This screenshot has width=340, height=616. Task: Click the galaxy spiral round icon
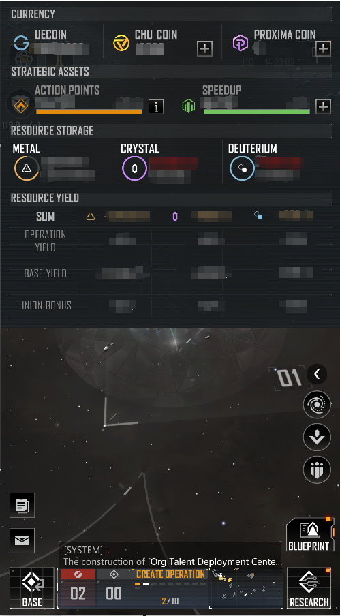(x=317, y=405)
